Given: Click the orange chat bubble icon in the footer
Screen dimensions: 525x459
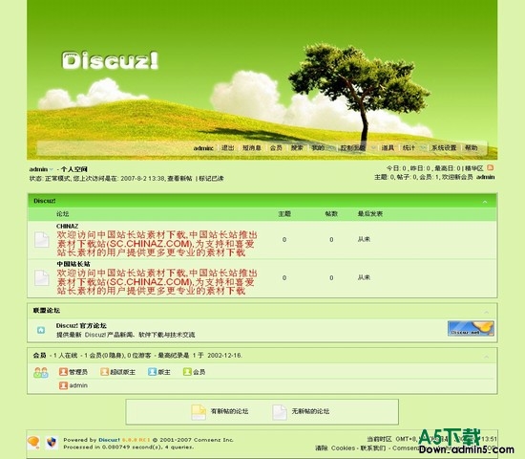Looking at the screenshot, I should 33,443.
